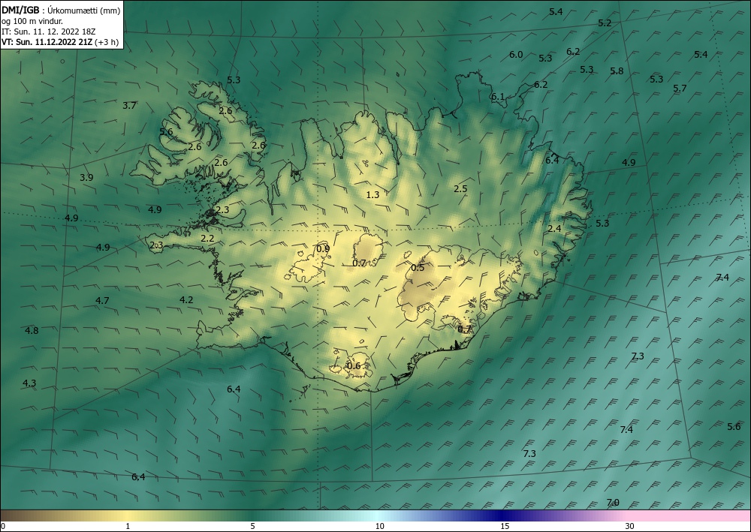Click the 7.0 value near bottom edge
This screenshot has height=532, width=751.
(613, 503)
